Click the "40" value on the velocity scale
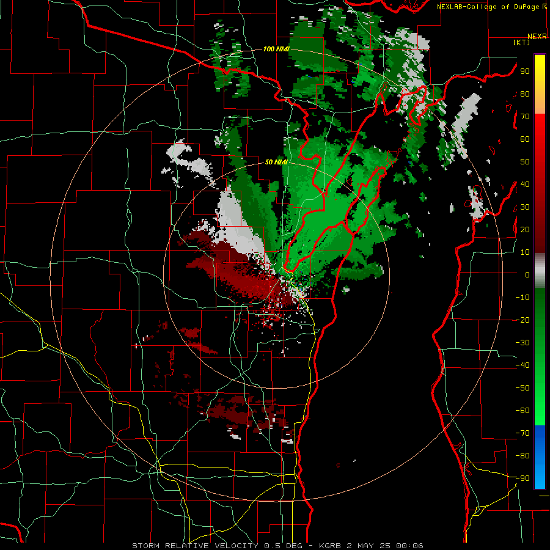Image resolution: width=550 pixels, height=550 pixels. click(525, 184)
